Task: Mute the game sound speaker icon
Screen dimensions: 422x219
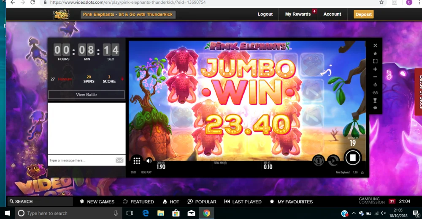Action: 149,161
